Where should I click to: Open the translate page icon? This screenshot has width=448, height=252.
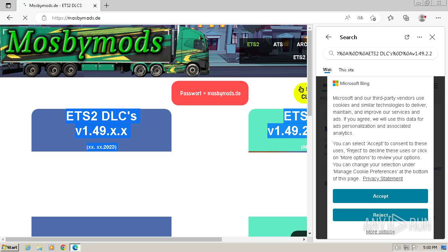pos(360,18)
